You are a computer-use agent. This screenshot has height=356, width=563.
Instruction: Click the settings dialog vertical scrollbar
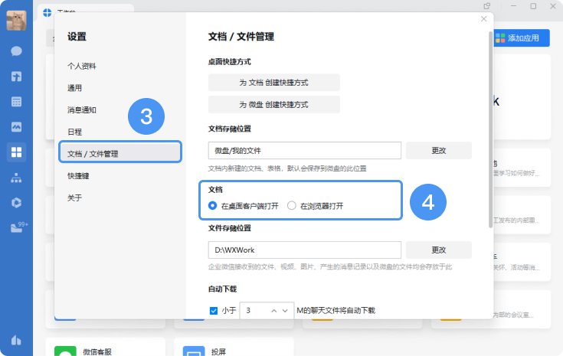(x=489, y=130)
